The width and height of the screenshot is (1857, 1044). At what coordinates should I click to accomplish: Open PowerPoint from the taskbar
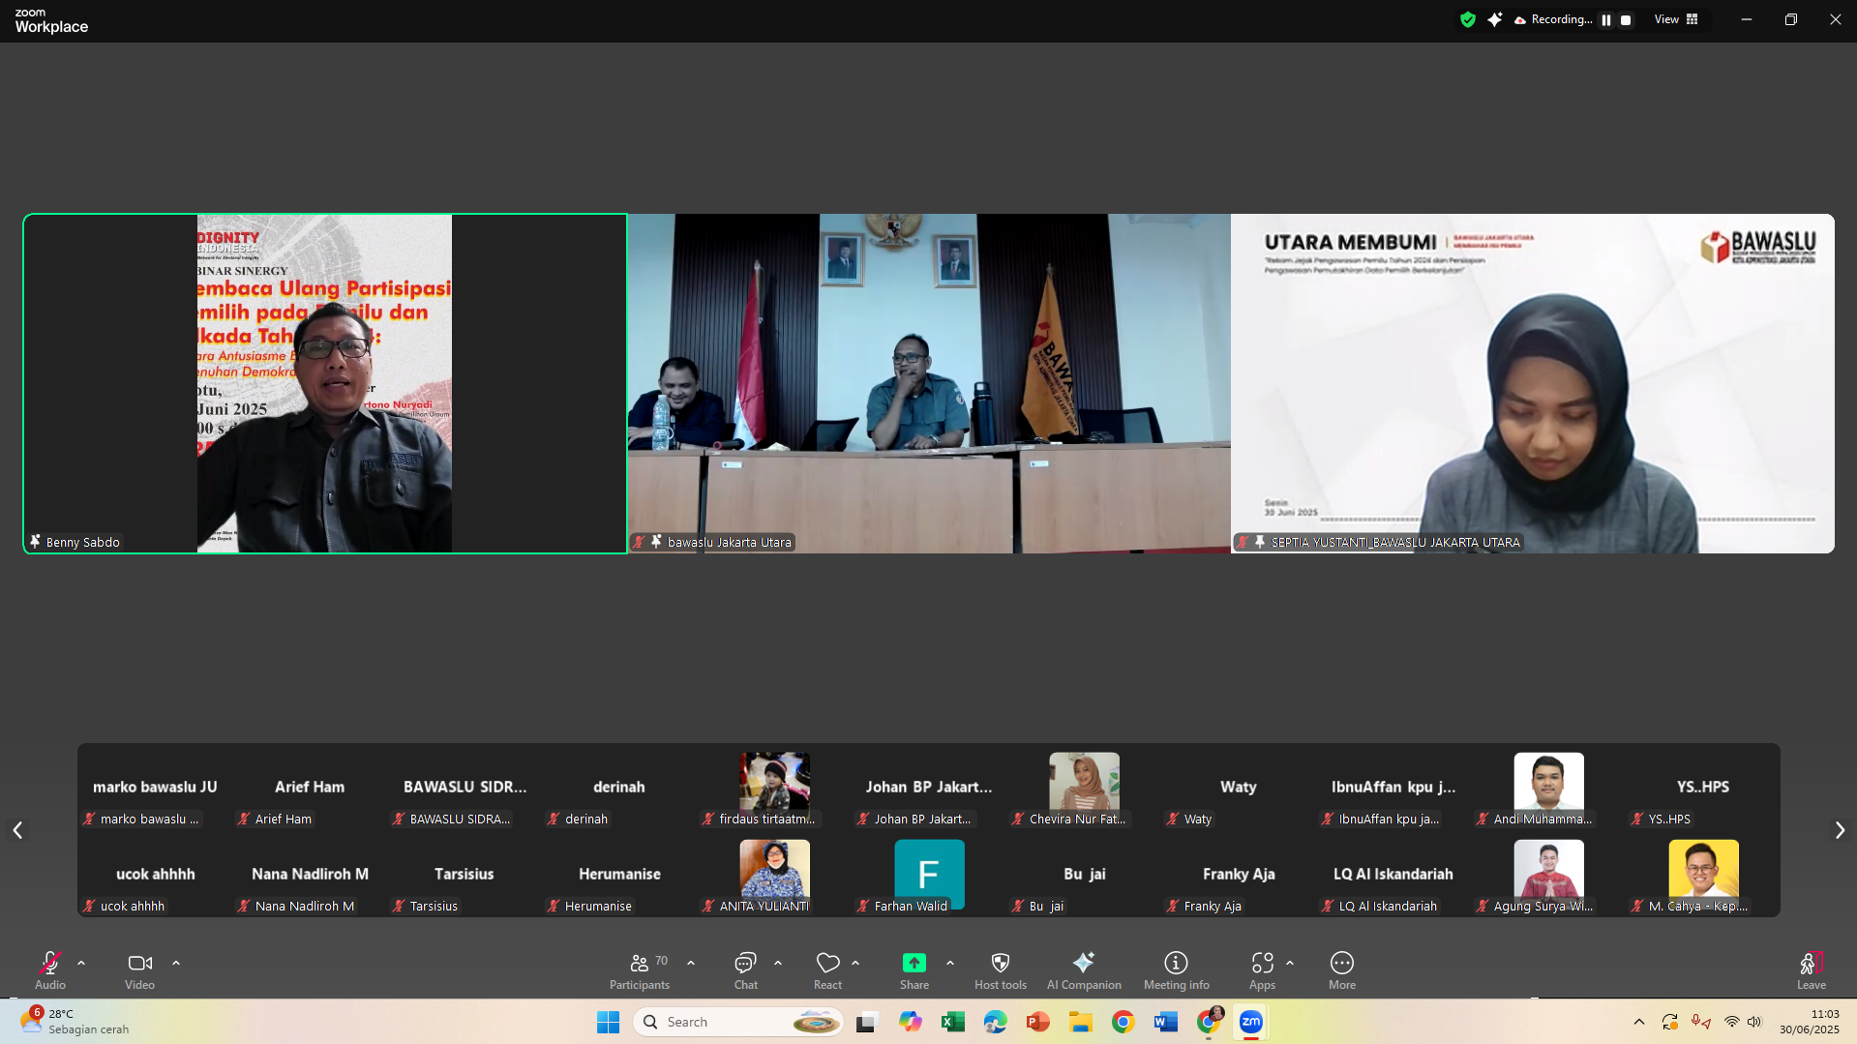tap(1038, 1022)
